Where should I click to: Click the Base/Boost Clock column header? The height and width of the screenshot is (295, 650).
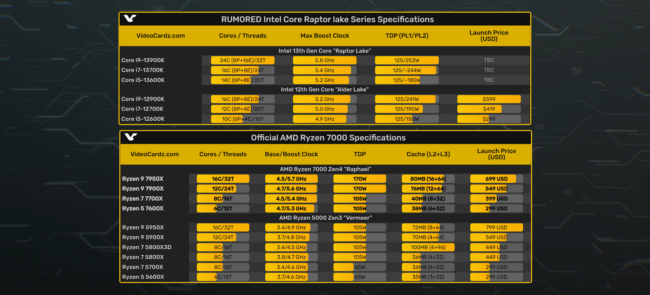point(291,154)
